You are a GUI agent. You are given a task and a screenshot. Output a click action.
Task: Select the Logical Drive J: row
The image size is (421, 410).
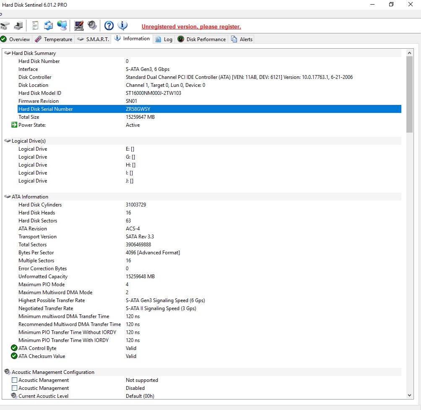click(x=209, y=181)
